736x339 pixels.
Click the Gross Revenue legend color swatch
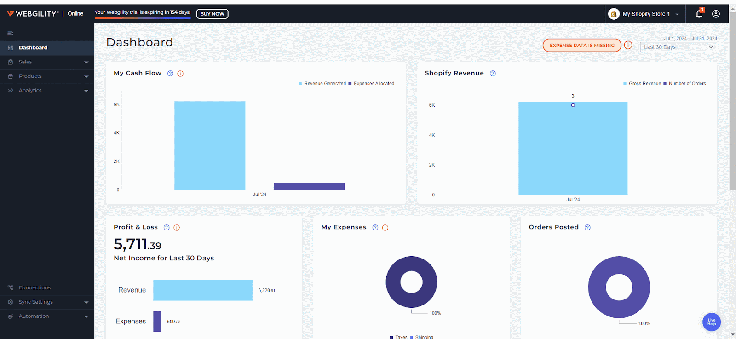point(625,84)
